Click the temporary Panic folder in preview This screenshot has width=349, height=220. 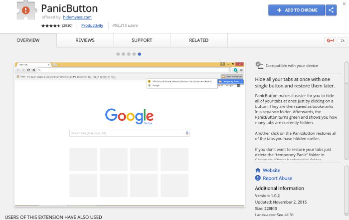[230, 81]
